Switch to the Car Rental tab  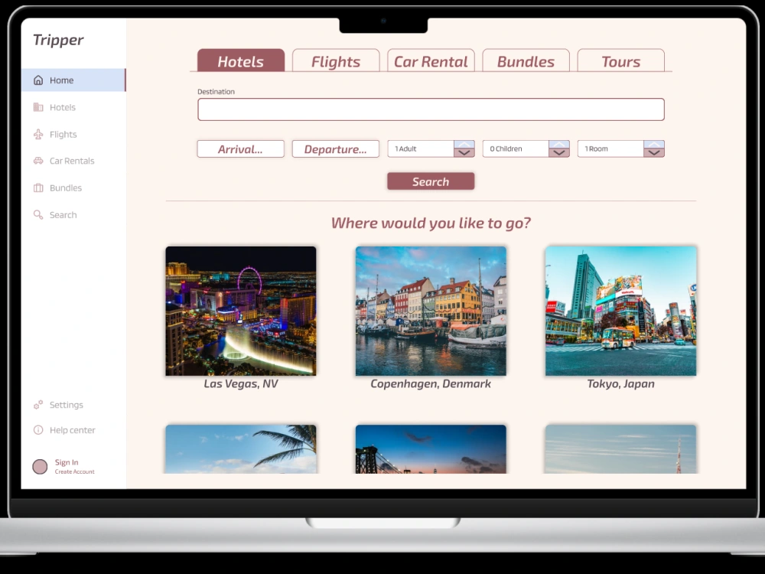[431, 60]
